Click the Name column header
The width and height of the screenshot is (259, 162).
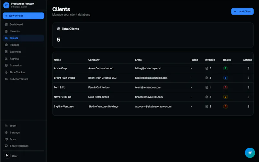click(57, 60)
